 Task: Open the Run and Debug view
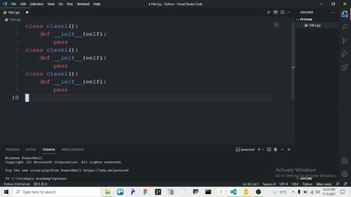344,54
